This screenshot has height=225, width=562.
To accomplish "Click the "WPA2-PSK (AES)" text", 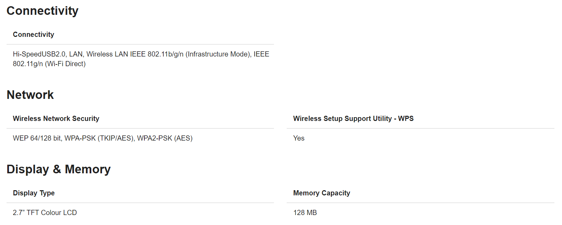I will pos(165,138).
